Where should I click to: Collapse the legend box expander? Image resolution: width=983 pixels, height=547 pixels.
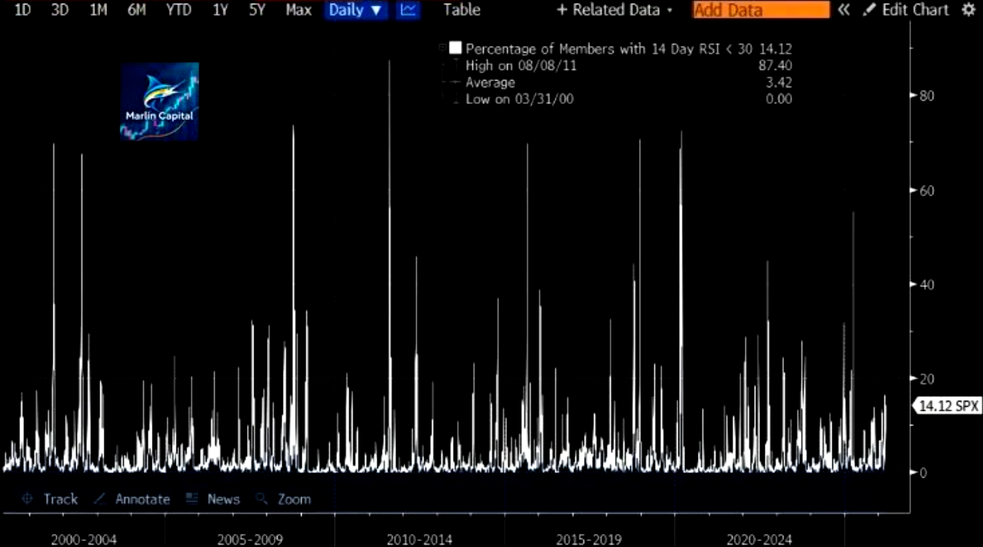(x=441, y=48)
